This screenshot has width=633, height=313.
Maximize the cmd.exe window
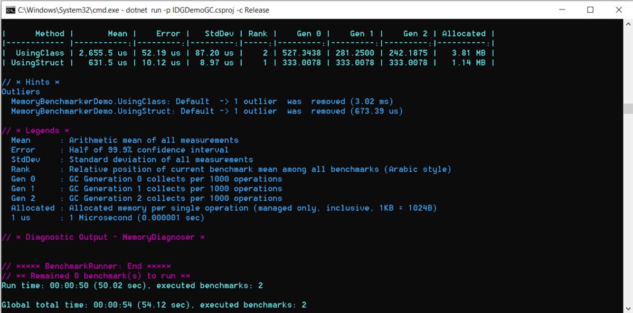pyautogui.click(x=590, y=10)
